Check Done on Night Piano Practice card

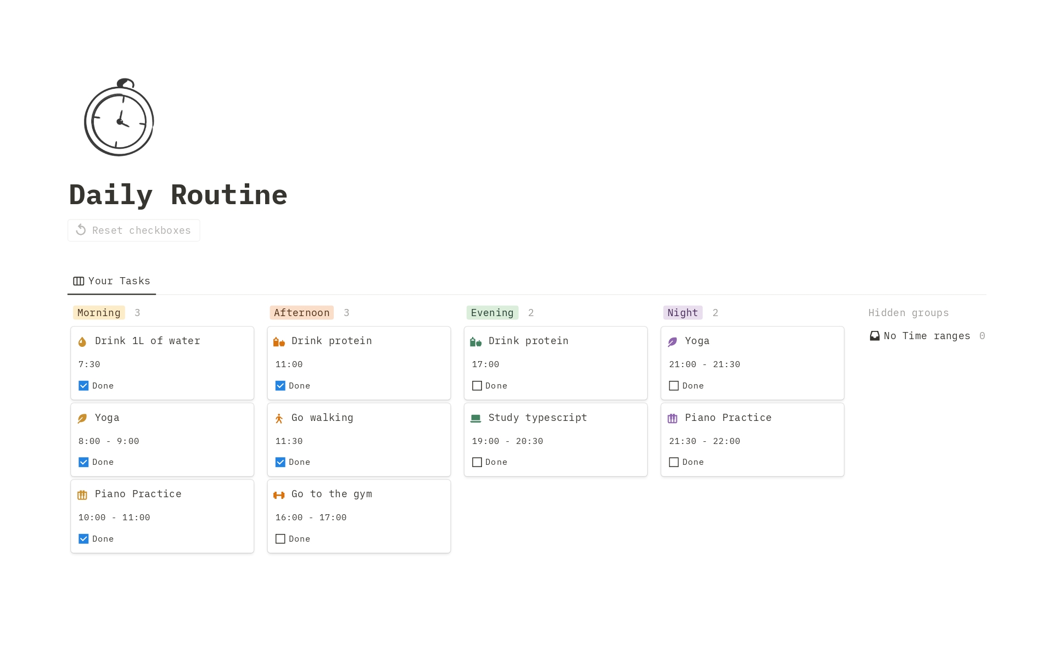[674, 462]
